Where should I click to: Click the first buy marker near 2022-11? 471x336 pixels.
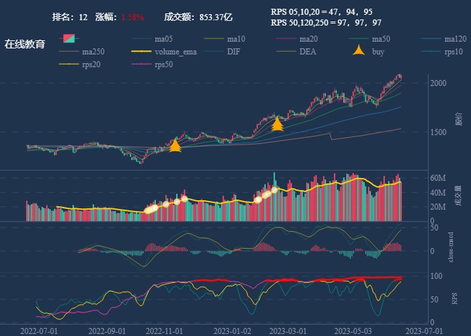(x=175, y=146)
